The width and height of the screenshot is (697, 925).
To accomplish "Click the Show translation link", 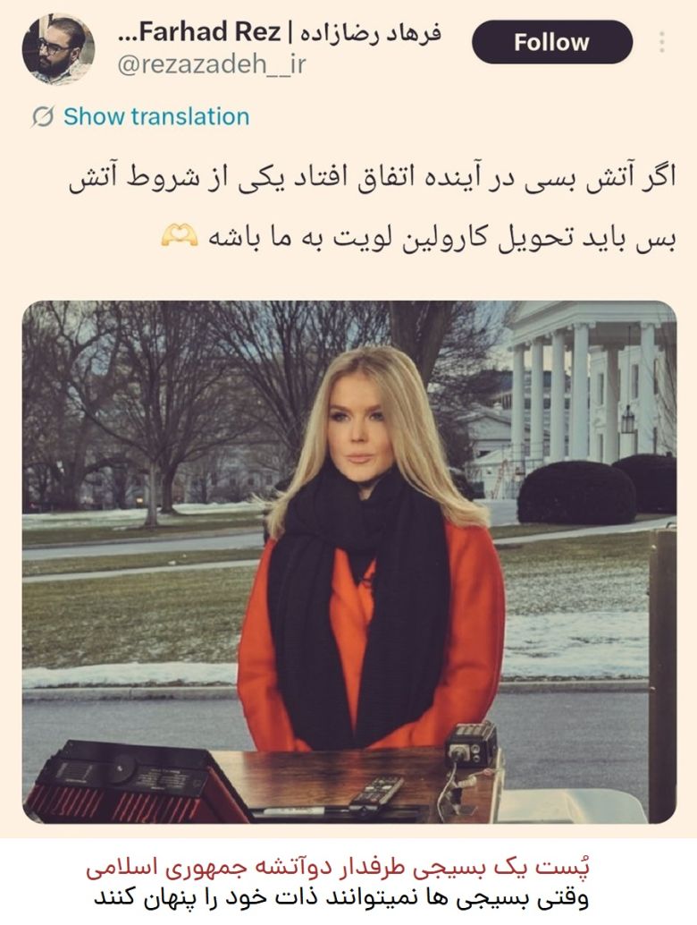I will pyautogui.click(x=156, y=116).
